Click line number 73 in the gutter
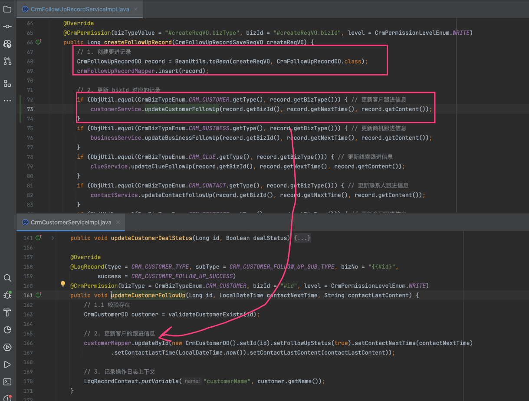 point(30,109)
